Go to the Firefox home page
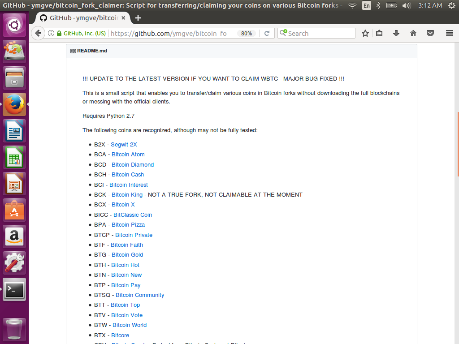Image resolution: width=459 pixels, height=344 pixels. point(413,33)
